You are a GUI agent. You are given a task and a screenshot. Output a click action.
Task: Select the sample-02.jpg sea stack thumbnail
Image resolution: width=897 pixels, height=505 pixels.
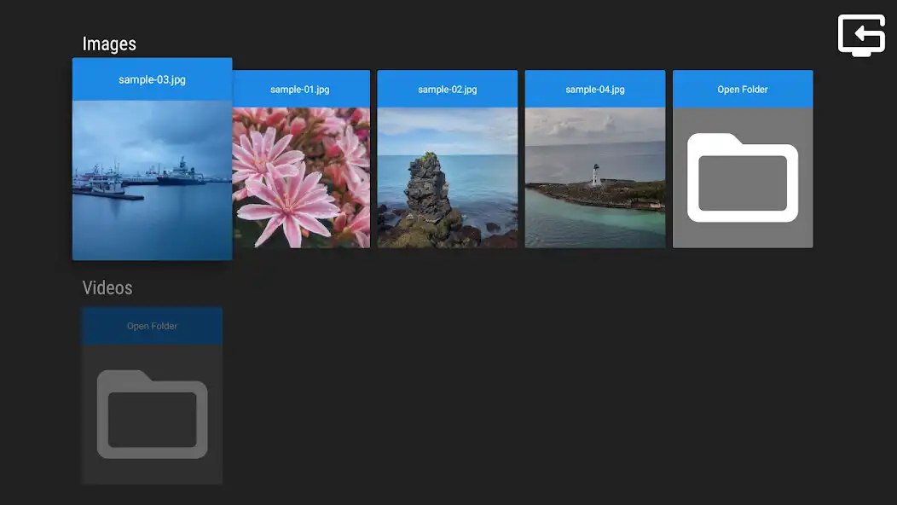pyautogui.click(x=447, y=175)
